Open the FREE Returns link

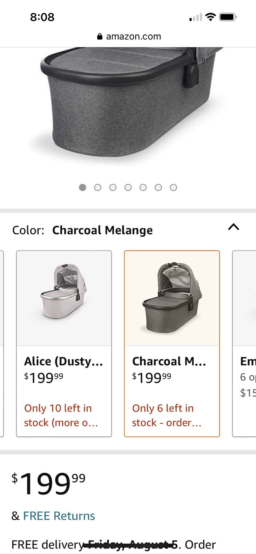[59, 516]
